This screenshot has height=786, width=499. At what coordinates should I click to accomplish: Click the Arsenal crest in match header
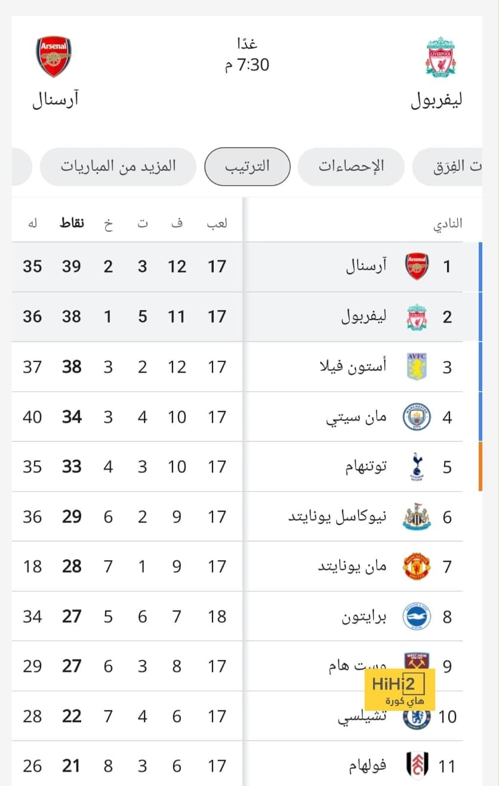pos(54,56)
